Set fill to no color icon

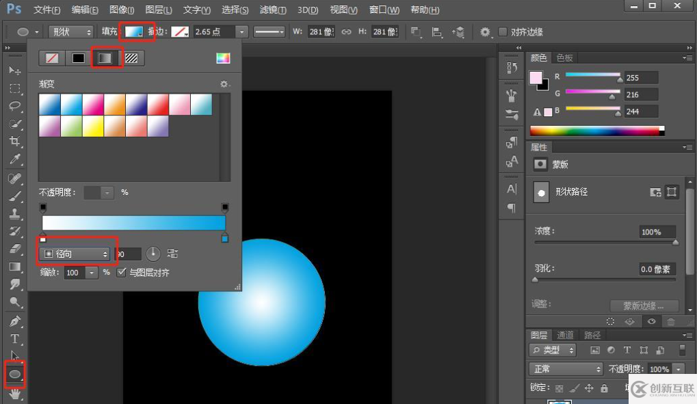pyautogui.click(x=52, y=58)
